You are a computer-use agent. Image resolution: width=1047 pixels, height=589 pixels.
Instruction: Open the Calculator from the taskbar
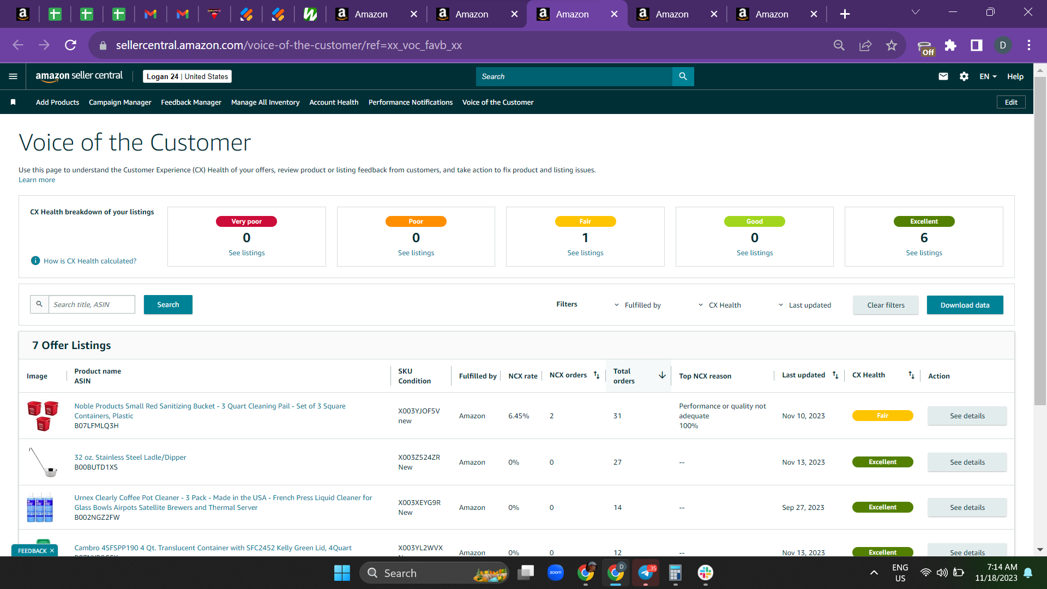675,573
